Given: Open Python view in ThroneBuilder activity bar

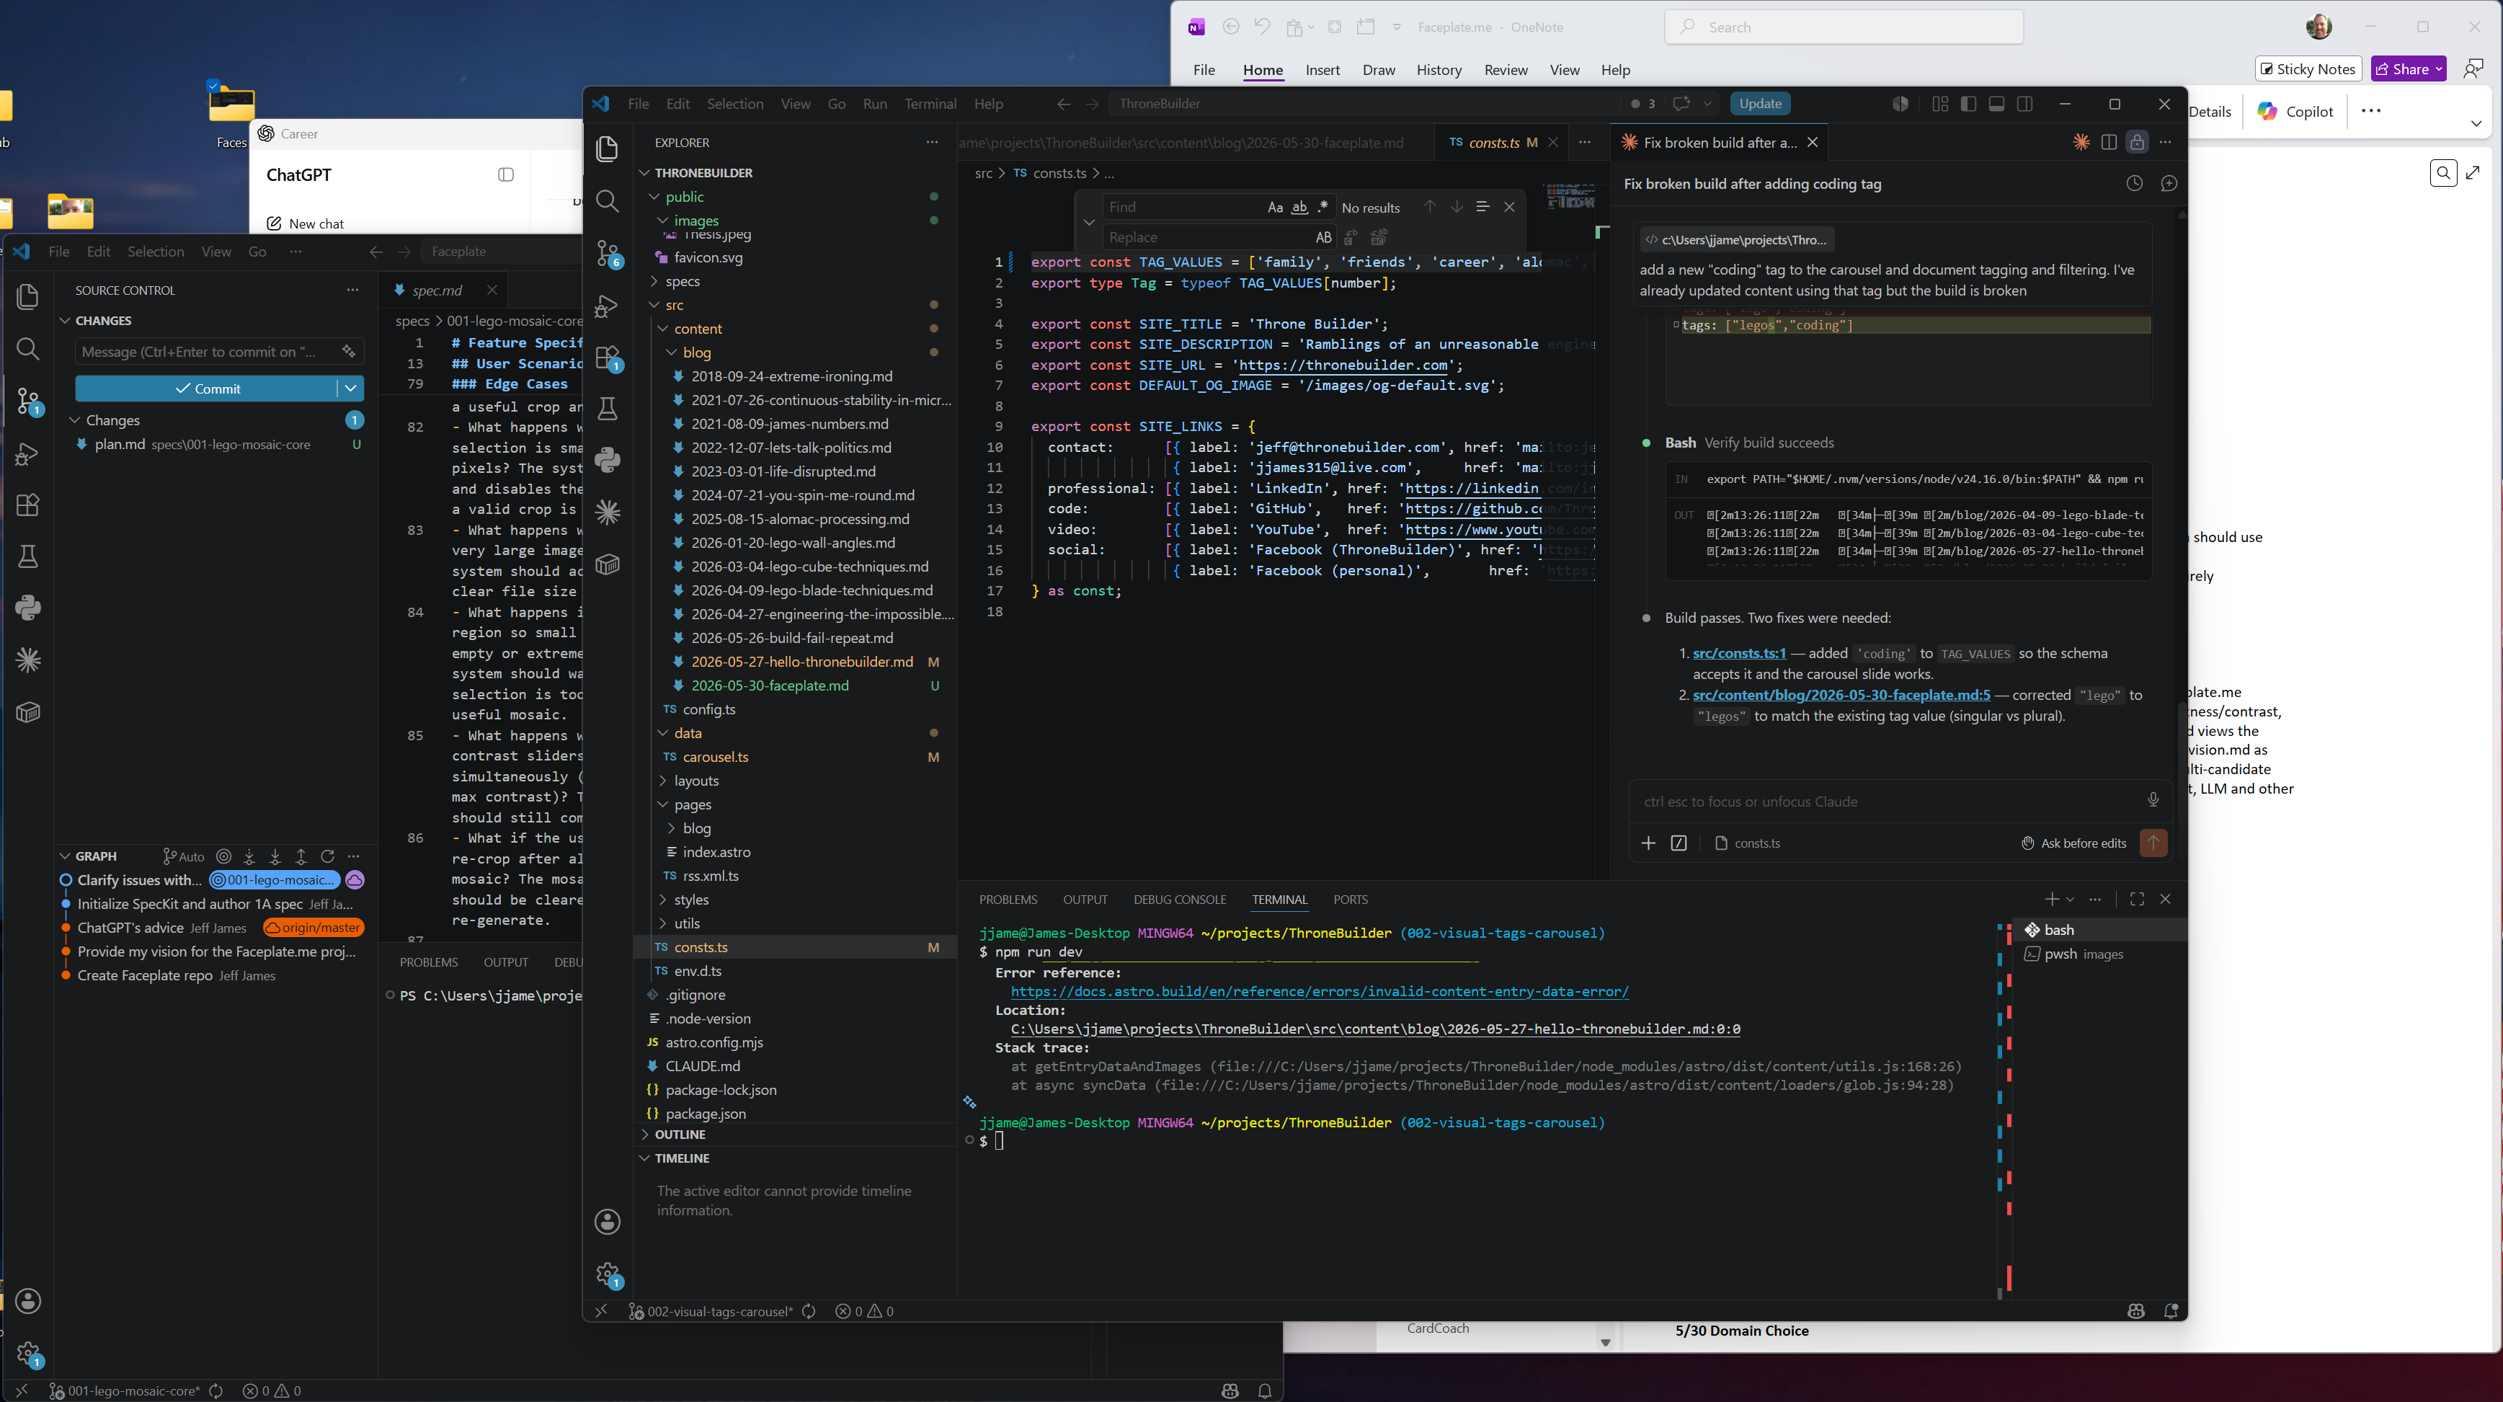Looking at the screenshot, I should point(608,461).
